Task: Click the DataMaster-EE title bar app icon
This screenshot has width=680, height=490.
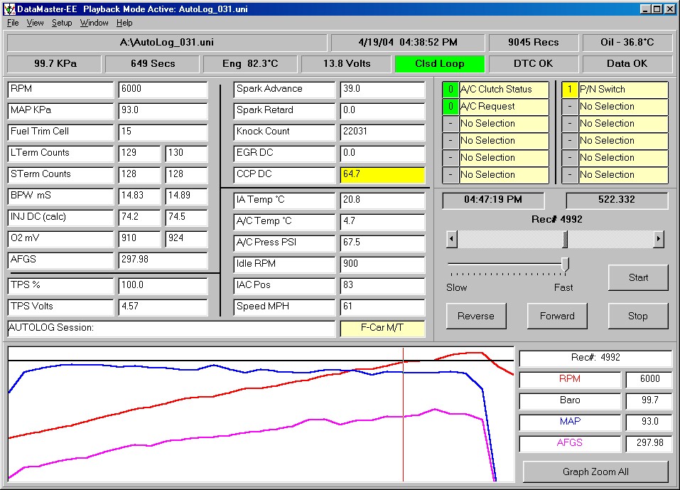Action: 9,9
